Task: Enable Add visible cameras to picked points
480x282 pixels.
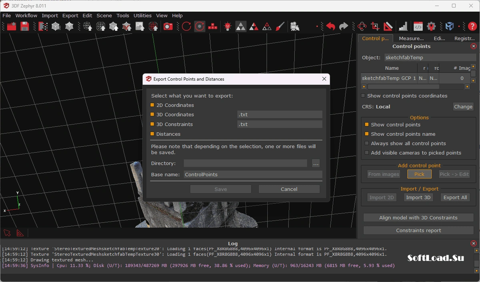Action: 367,153
